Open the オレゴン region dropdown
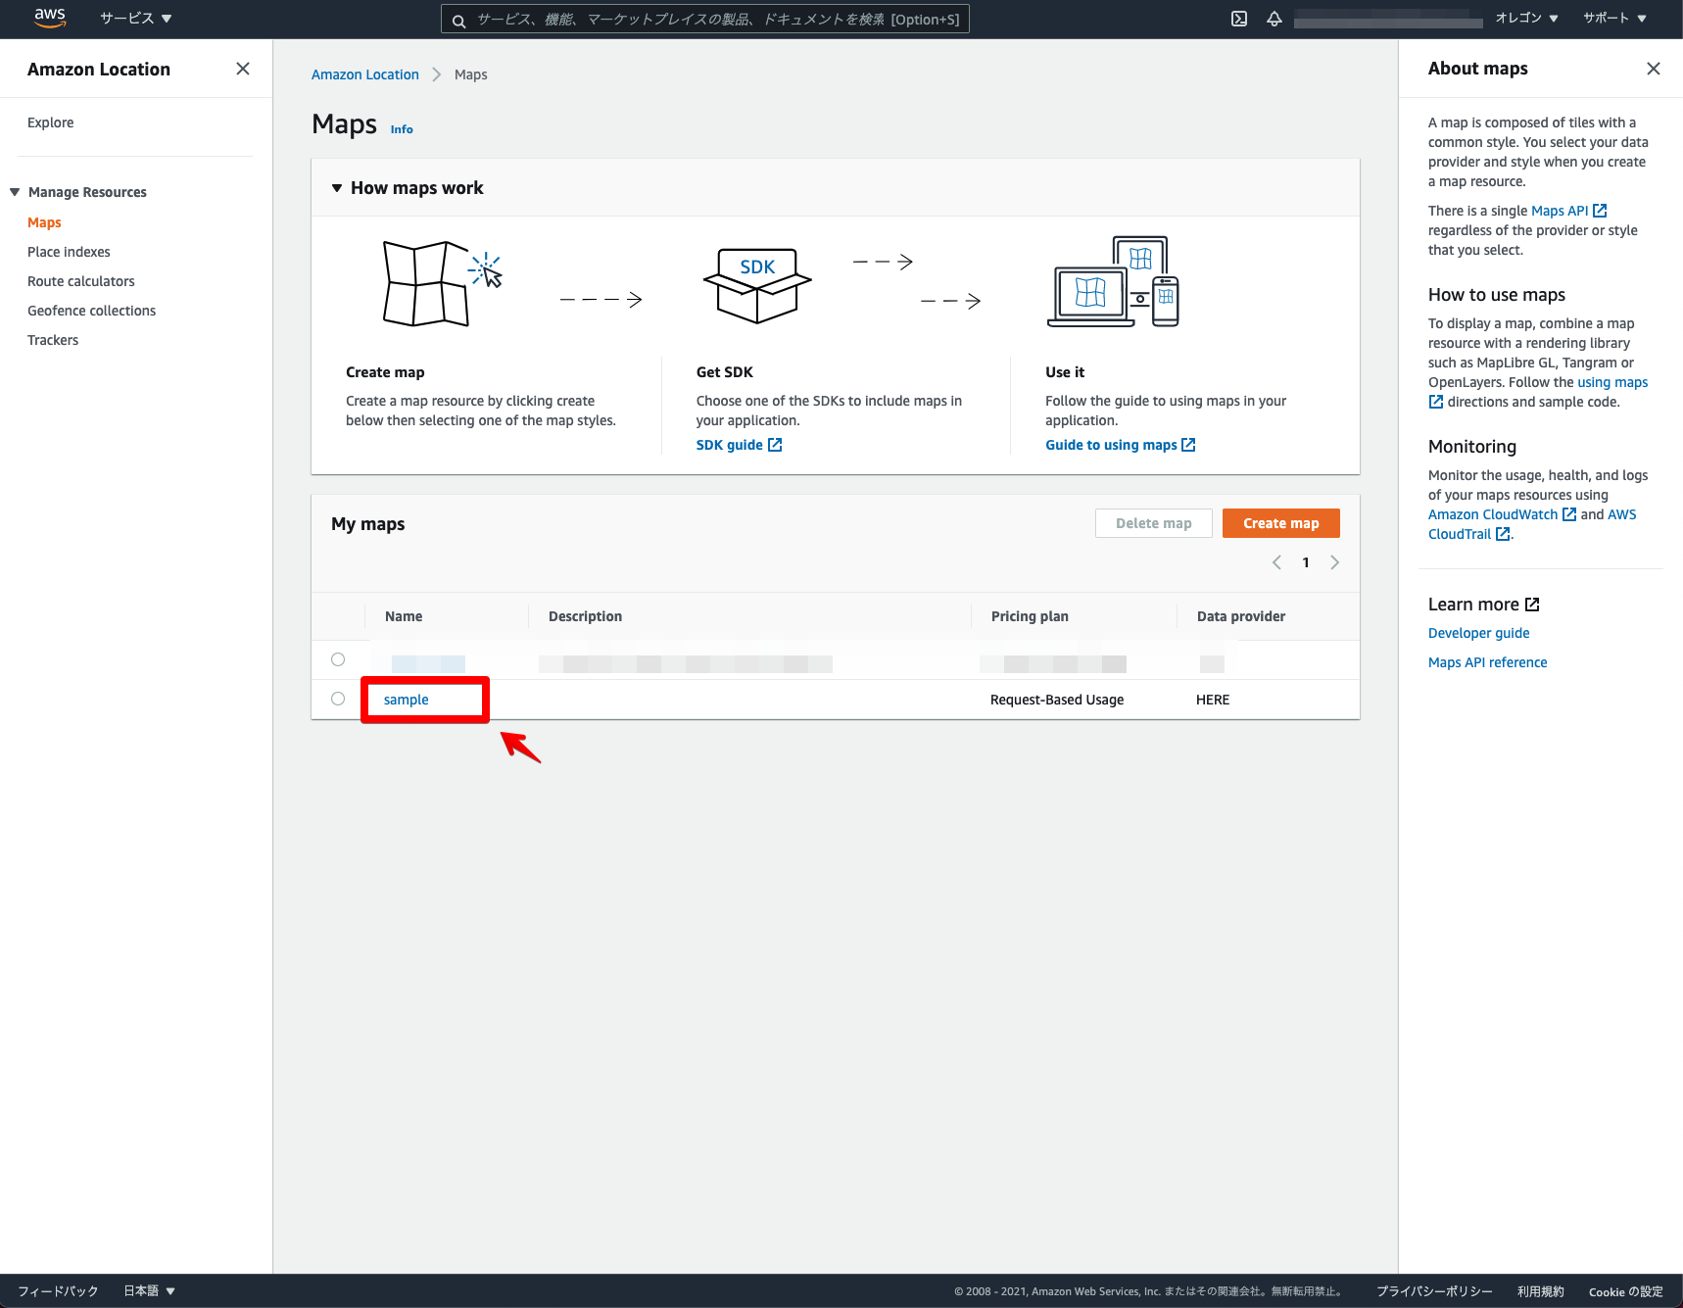Screen dimensions: 1683x1308 coord(1526,18)
